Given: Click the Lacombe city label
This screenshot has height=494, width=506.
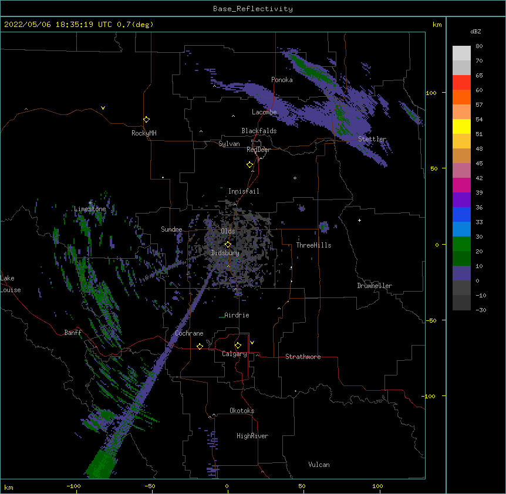Looking at the screenshot, I should 264,112.
